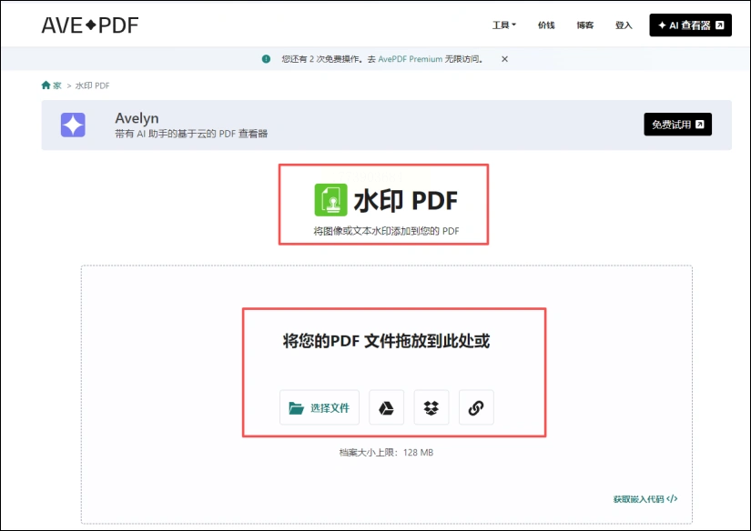Open the 价钱 pricing page
The image size is (751, 531).
coord(546,25)
